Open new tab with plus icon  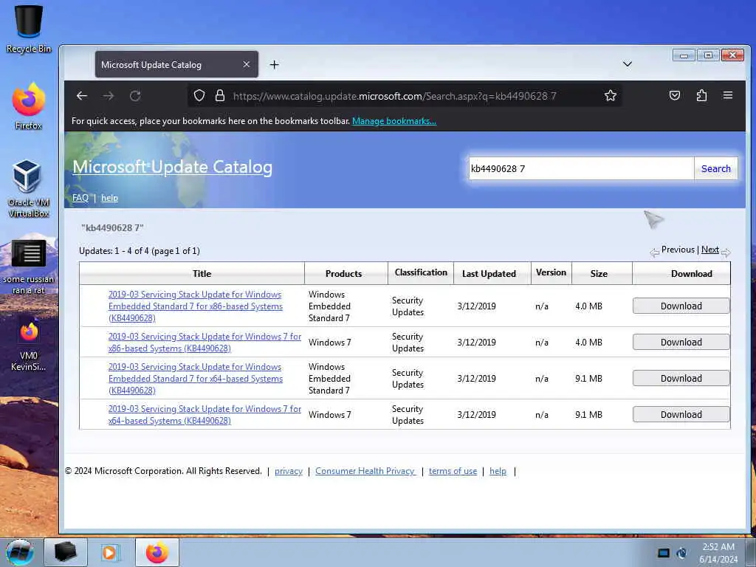tap(275, 65)
